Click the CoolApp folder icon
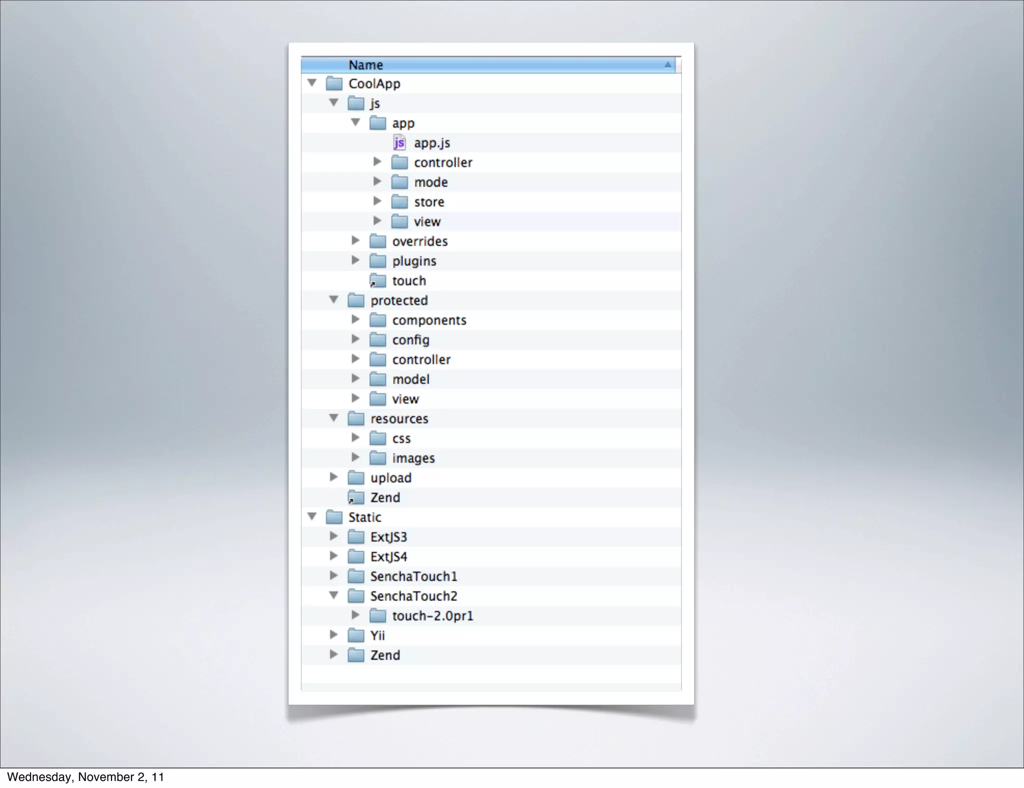This screenshot has height=788, width=1024. coord(334,83)
